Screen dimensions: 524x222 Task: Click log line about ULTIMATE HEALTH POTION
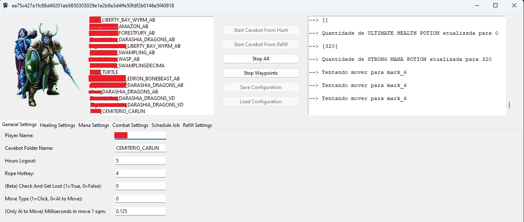coord(404,33)
